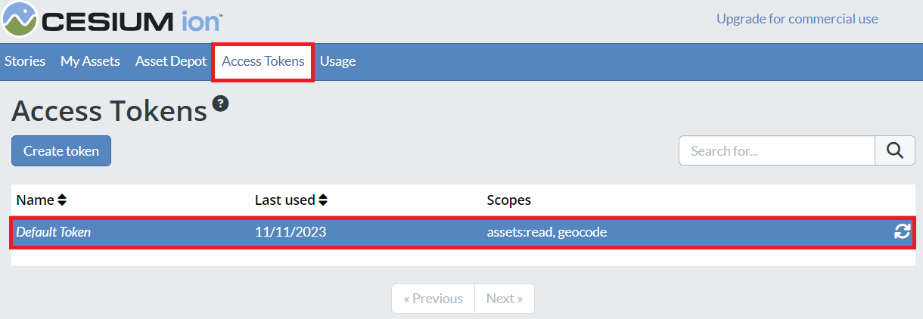Screen dimensions: 923x319
Task: Open the Stories tab
Action: [25, 61]
